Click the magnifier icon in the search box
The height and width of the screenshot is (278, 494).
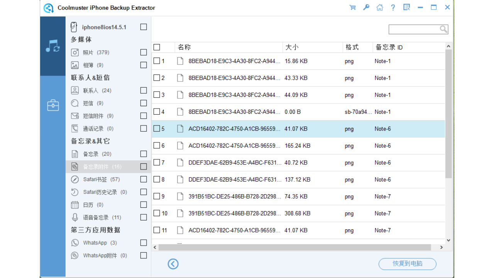tap(443, 29)
